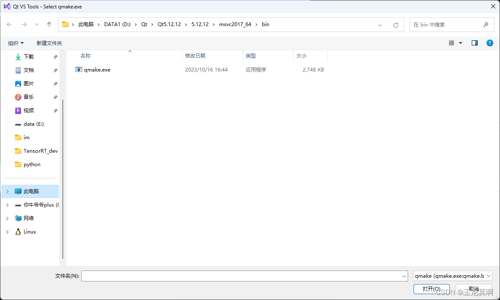Viewport: 500px width, 300px height.
Task: Focus the 在 bin 中搜索 search box
Action: click(452, 24)
